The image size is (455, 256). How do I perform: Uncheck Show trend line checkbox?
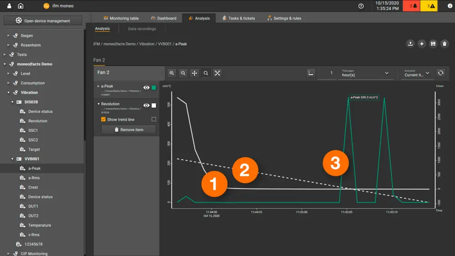pyautogui.click(x=103, y=119)
